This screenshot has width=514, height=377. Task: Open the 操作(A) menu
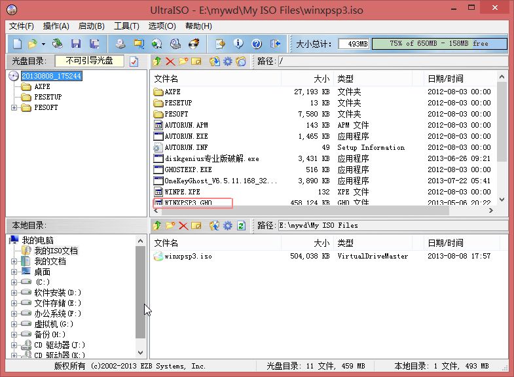[x=56, y=26]
